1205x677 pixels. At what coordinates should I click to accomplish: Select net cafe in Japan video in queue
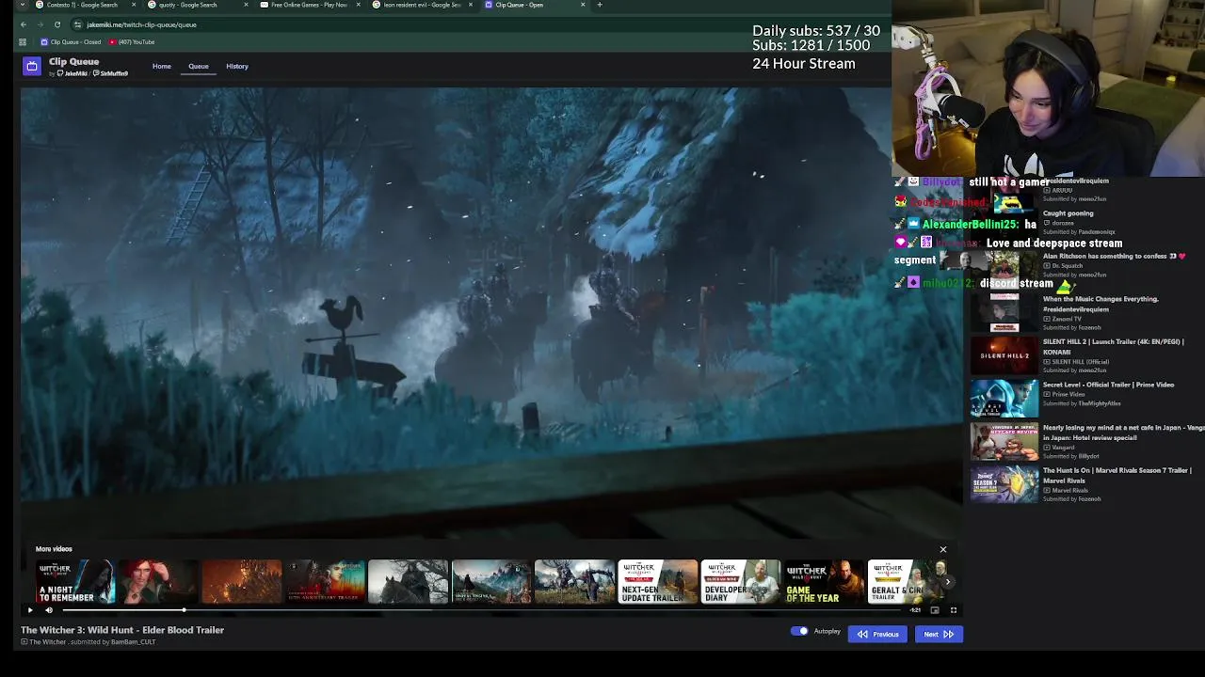click(x=1087, y=442)
